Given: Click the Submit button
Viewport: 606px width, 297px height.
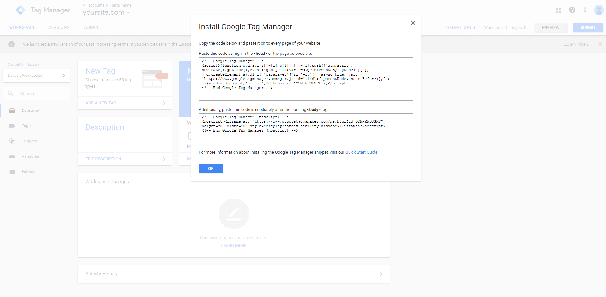Looking at the screenshot, I should [x=588, y=28].
